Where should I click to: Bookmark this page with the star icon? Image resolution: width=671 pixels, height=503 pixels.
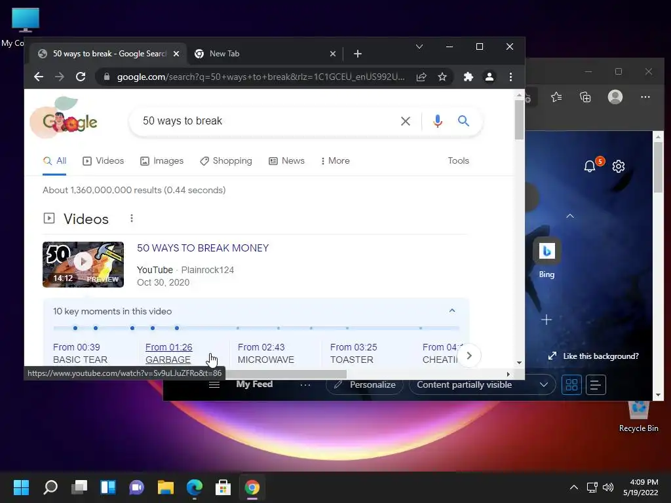tap(442, 77)
